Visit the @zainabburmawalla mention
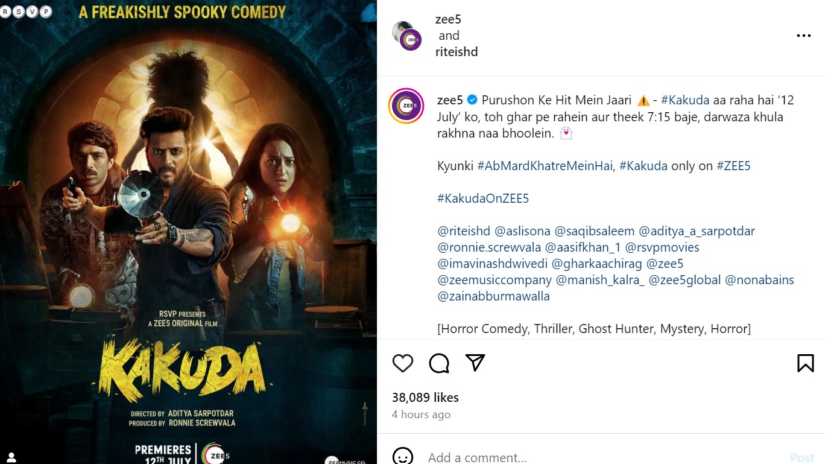825x464 pixels. (493, 296)
